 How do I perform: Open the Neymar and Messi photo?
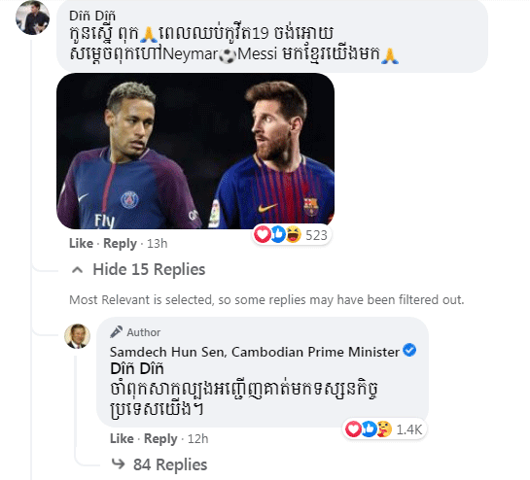point(195,151)
